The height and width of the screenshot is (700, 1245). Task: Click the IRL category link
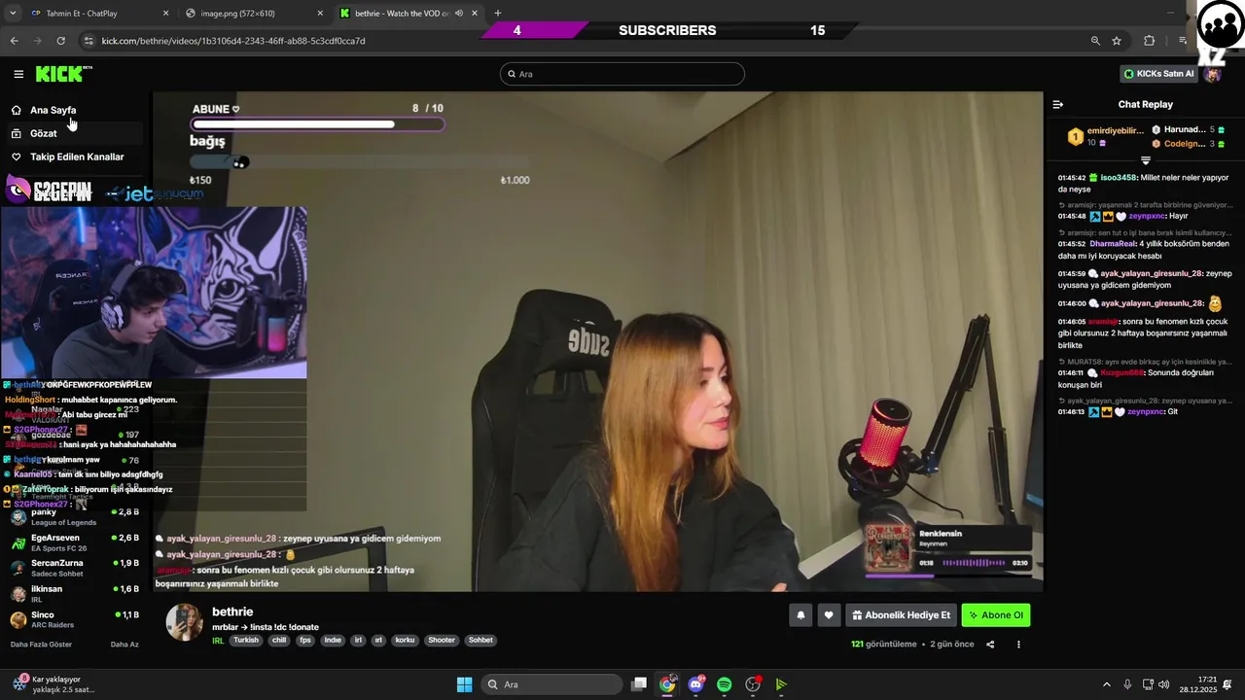(218, 641)
